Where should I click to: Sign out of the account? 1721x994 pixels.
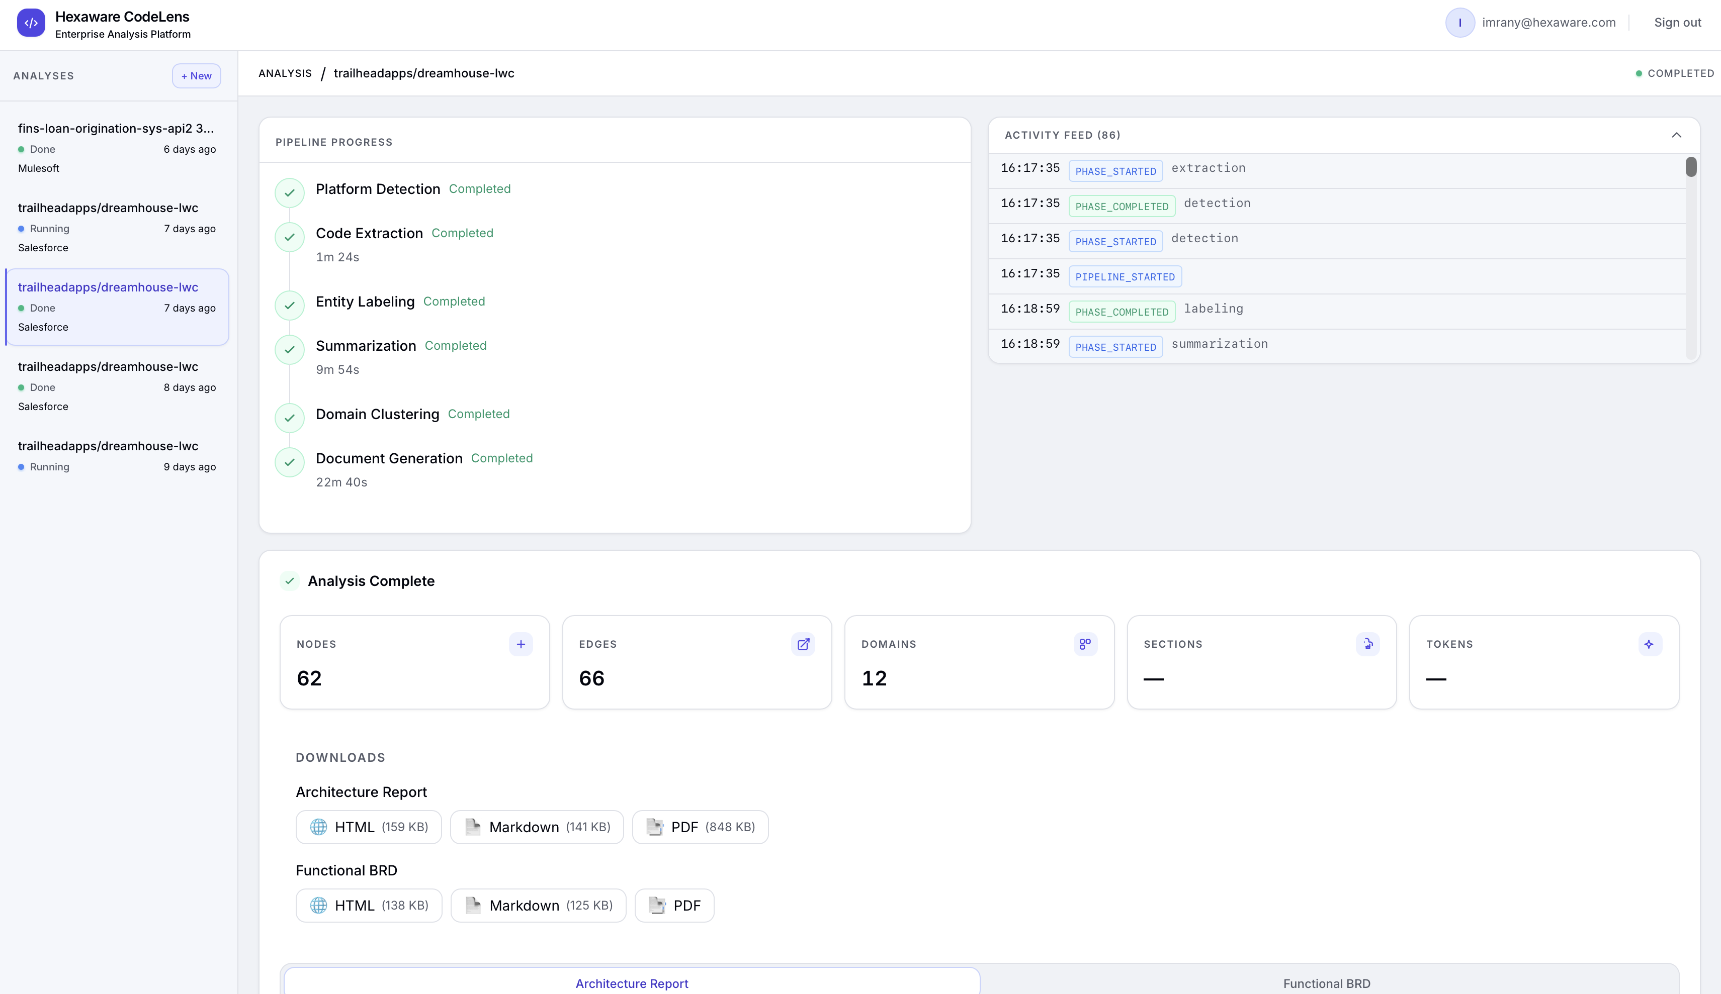[x=1678, y=23]
